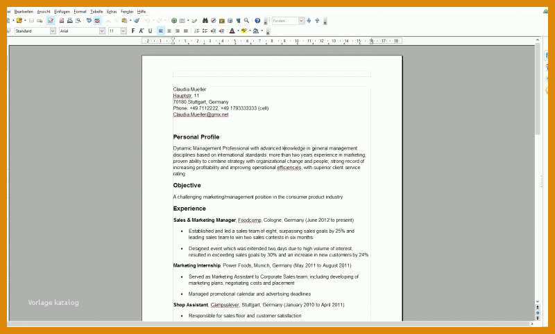Open the Tabelle menu
The image size is (555, 334).
click(96, 12)
